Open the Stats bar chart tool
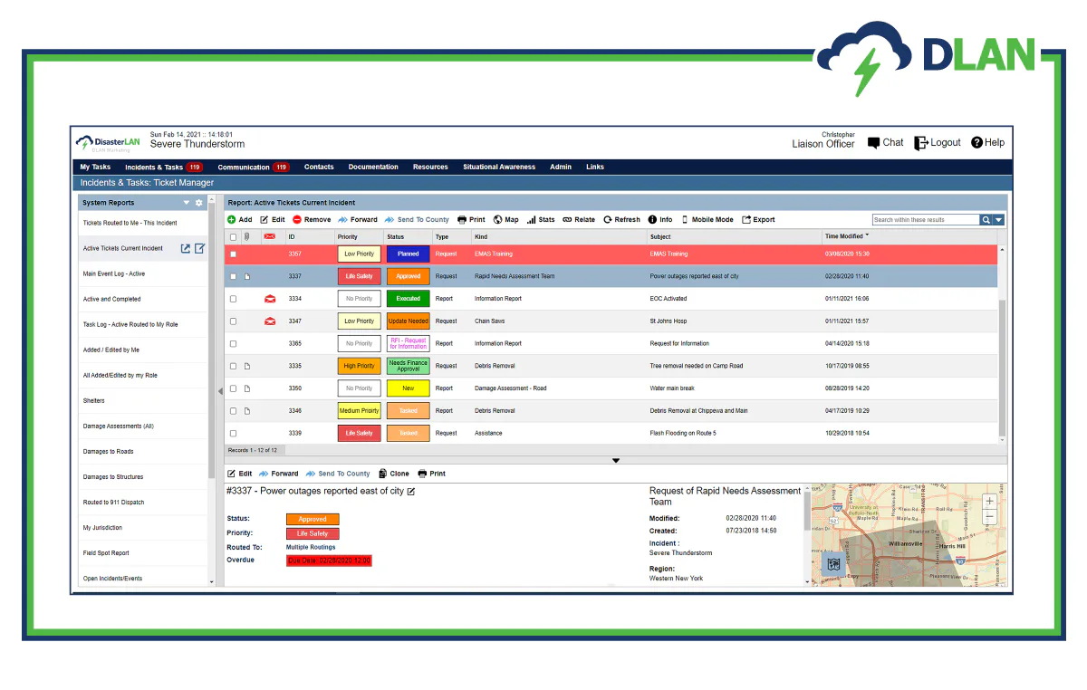The width and height of the screenshot is (1087, 690). click(x=531, y=219)
